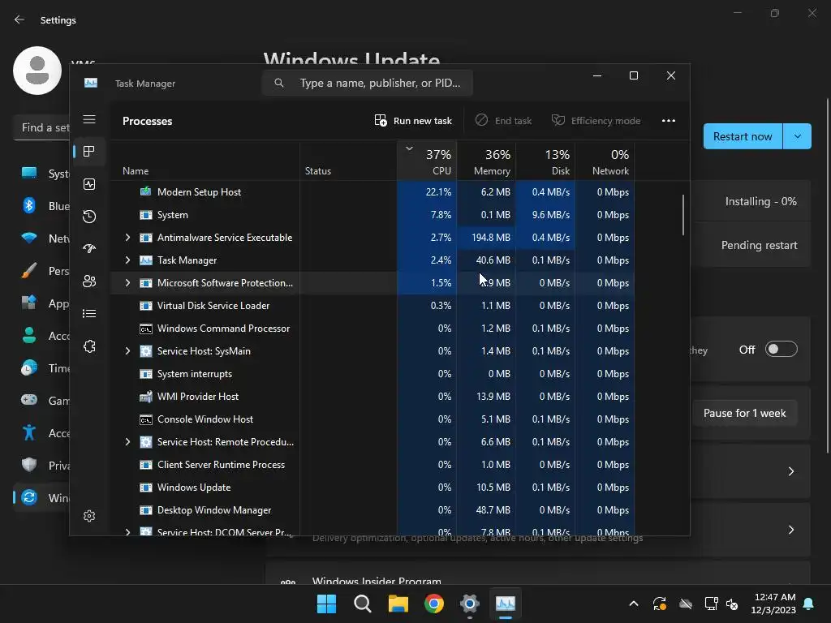Click Efficiency mode button

[x=596, y=121]
